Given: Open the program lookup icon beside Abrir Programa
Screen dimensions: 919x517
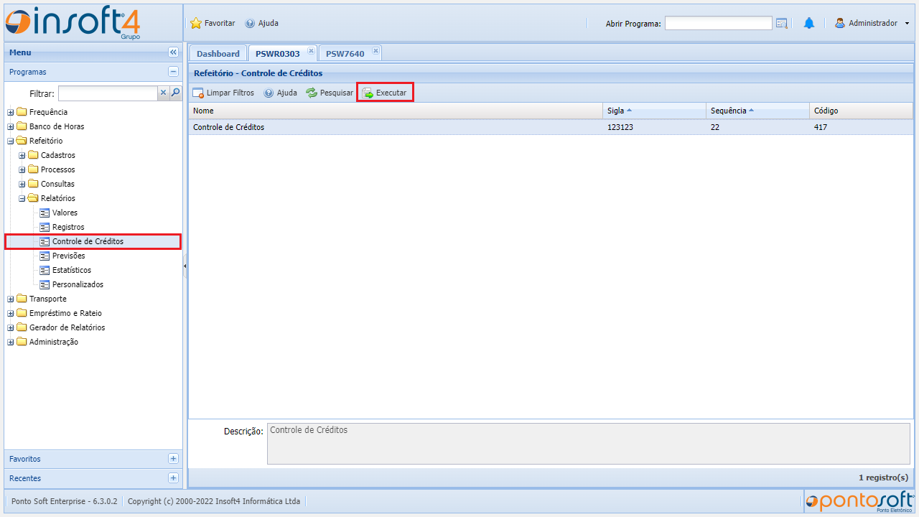Looking at the screenshot, I should [x=782, y=24].
